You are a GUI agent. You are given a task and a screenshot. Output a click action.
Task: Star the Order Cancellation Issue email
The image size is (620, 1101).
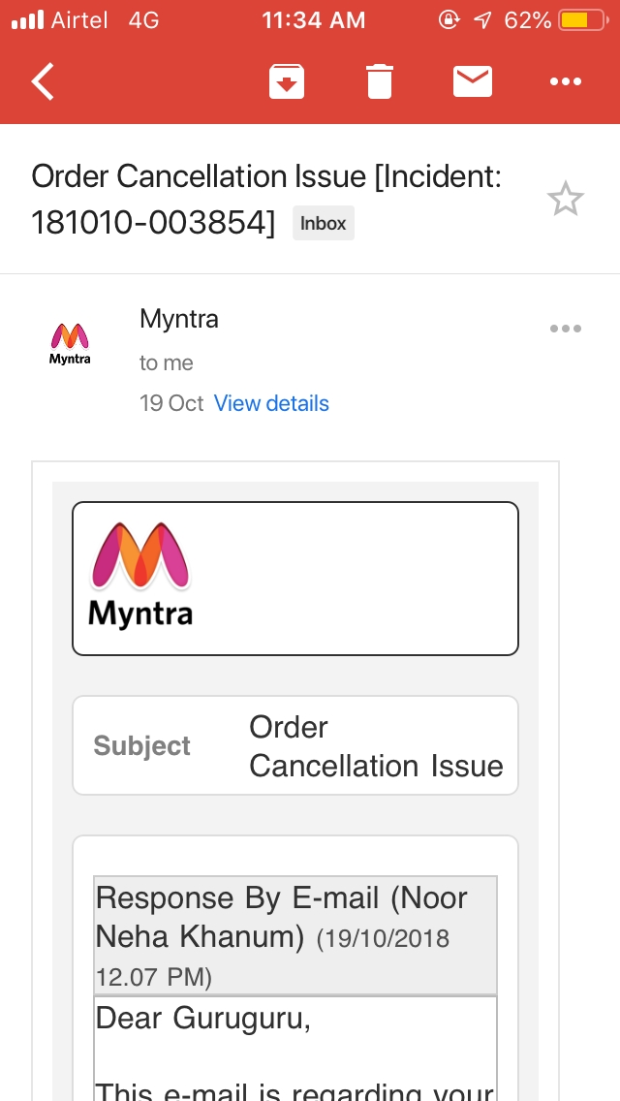point(565,199)
